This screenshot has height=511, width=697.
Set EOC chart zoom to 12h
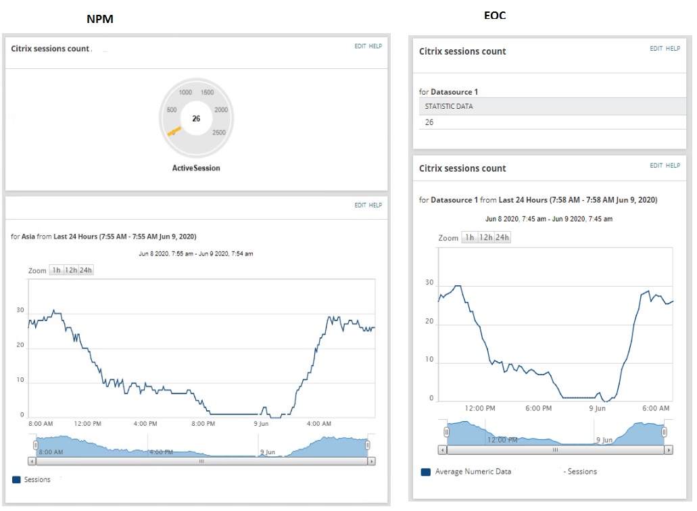point(486,237)
